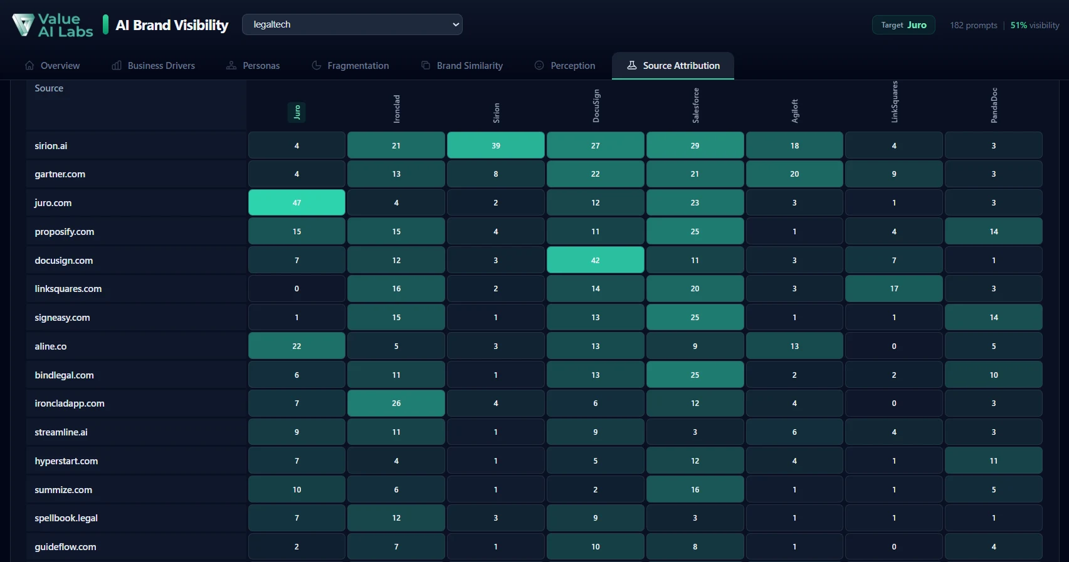Click the DocuSign column header
The height and width of the screenshot is (562, 1069).
coord(596,106)
